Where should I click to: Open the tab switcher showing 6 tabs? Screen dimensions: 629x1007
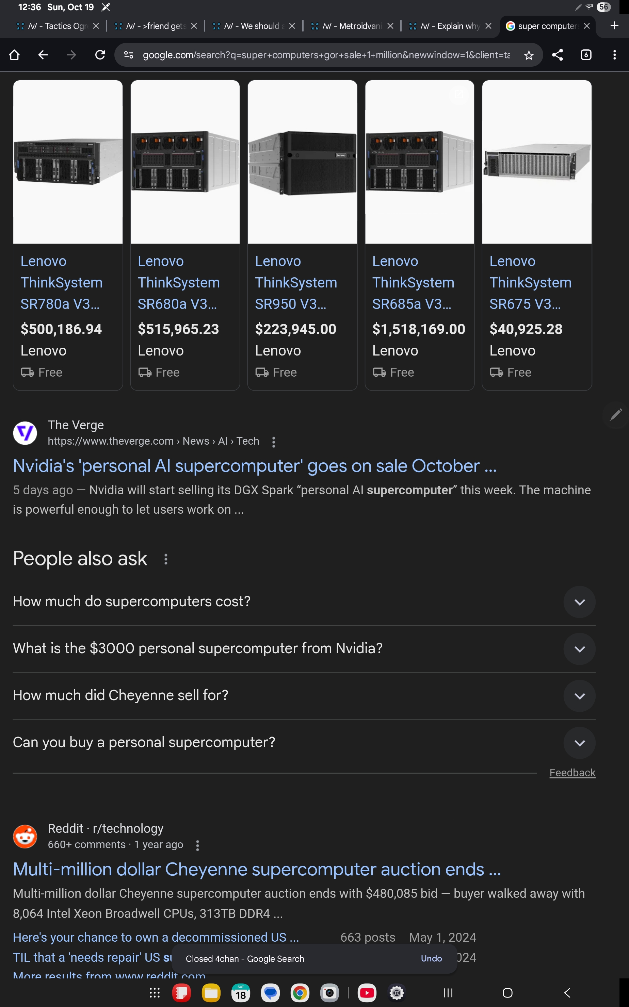point(586,55)
